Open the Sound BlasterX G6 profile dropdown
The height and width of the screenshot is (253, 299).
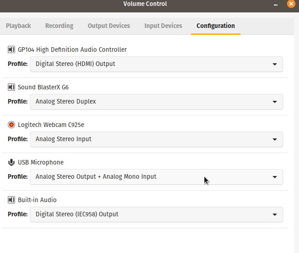(x=156, y=102)
